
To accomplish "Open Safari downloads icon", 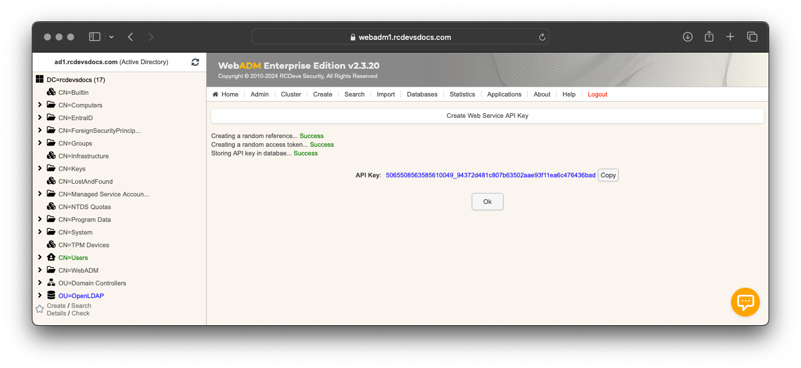I will point(688,37).
